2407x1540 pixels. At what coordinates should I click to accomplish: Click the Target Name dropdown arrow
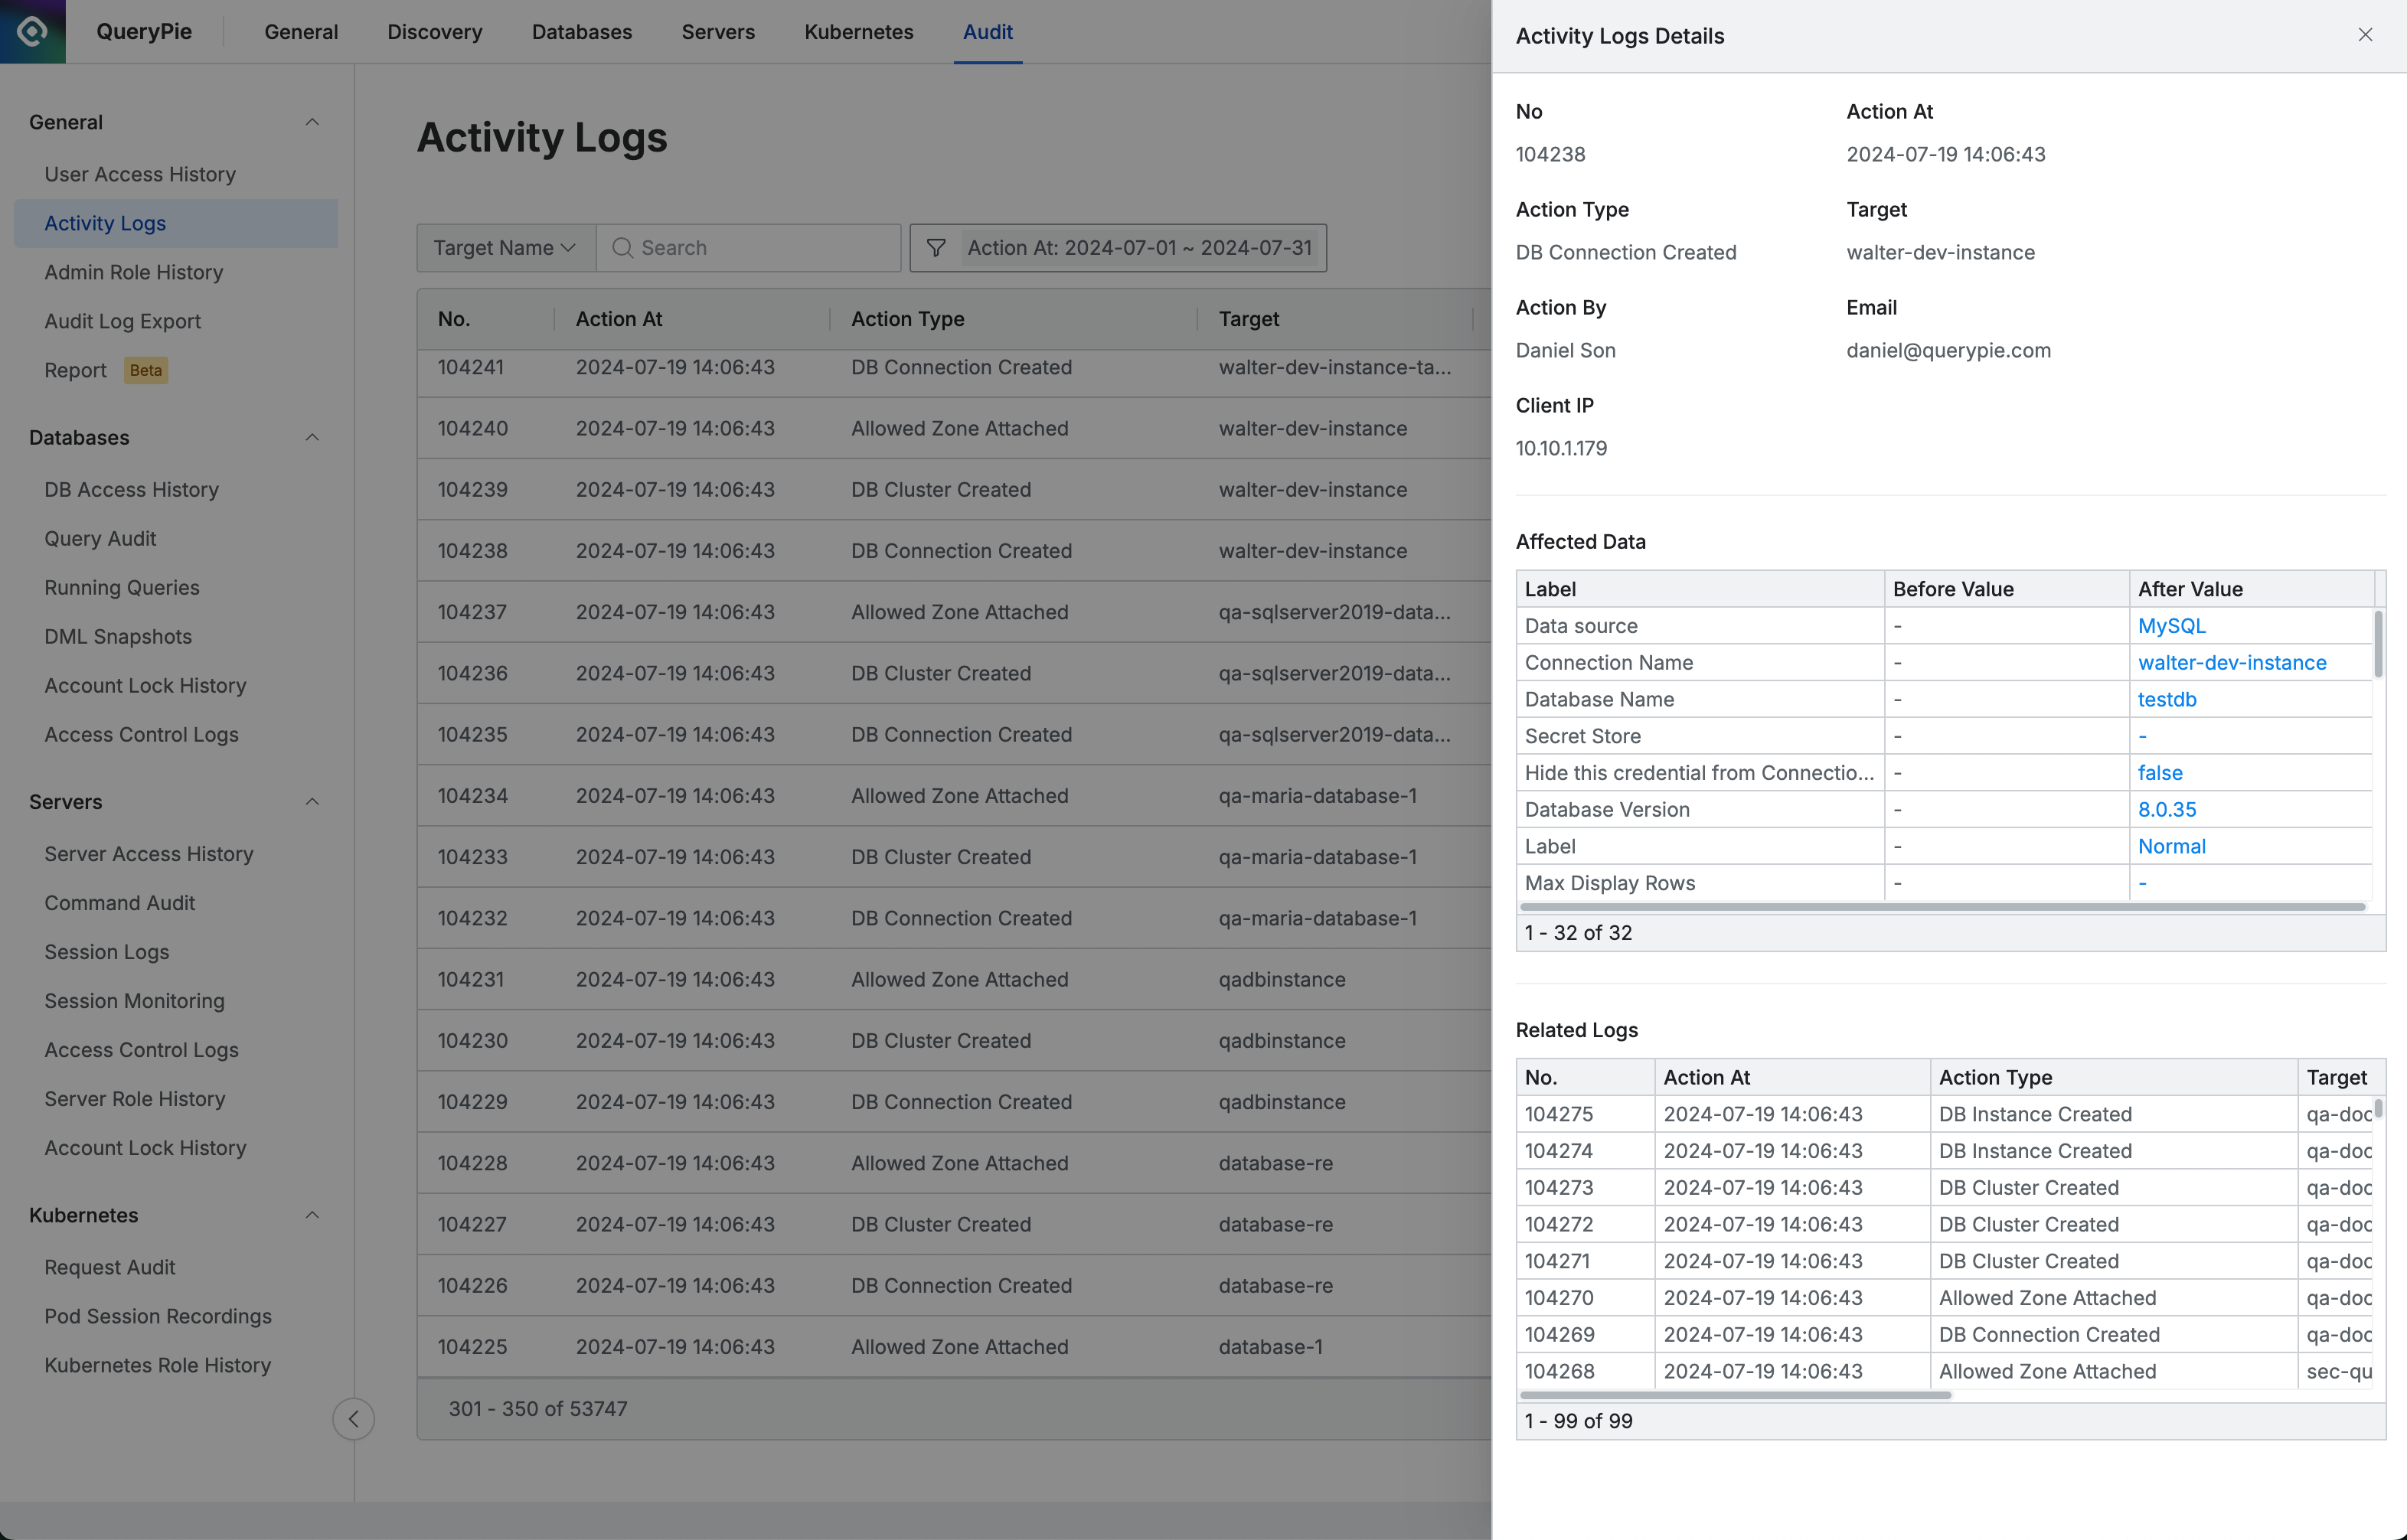568,246
